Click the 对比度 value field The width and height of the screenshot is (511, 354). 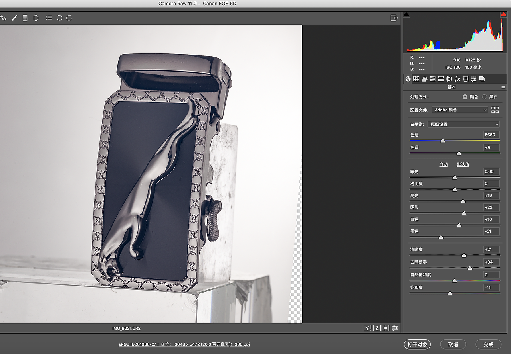[x=491, y=184]
